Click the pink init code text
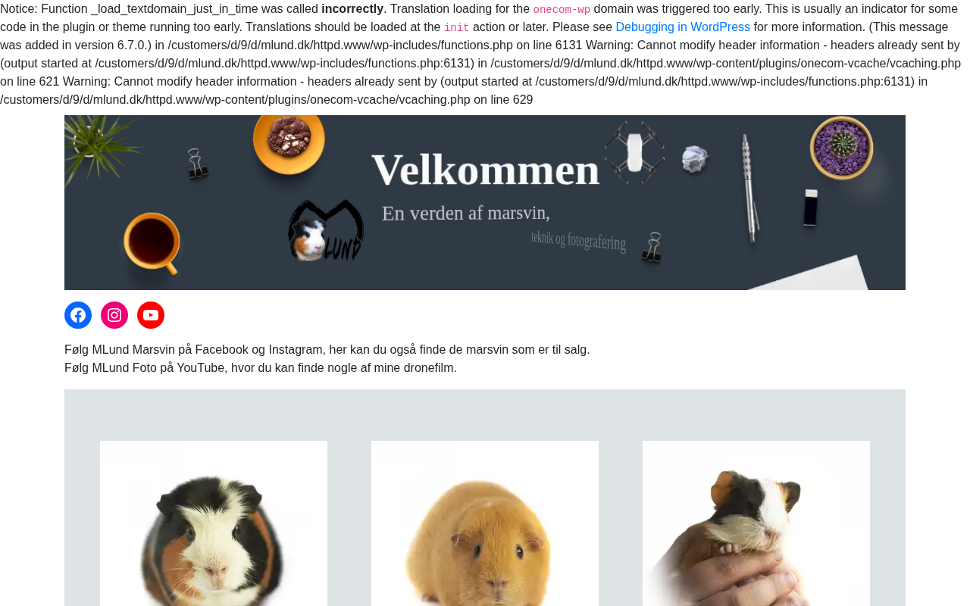 (x=456, y=28)
